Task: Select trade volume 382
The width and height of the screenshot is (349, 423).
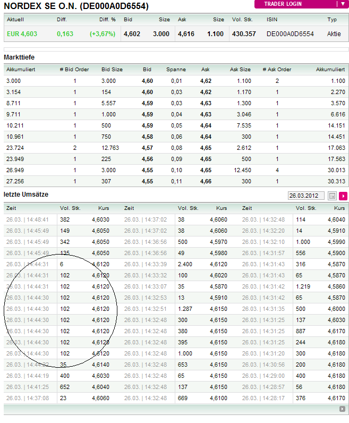Action: 65,220
